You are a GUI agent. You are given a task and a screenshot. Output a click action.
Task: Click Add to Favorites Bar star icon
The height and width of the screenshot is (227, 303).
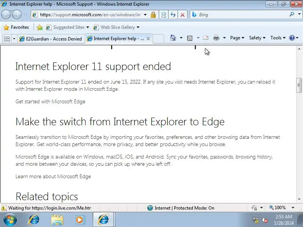point(40,27)
